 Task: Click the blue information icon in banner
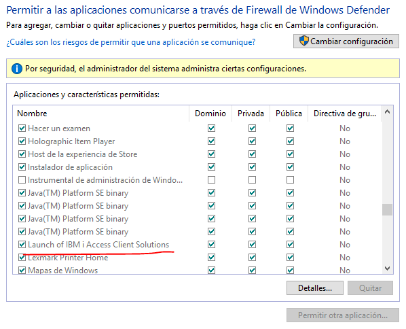(x=17, y=69)
